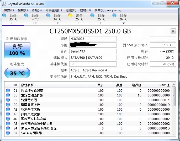Click the supported features field
The height and width of the screenshot is (141, 180).
[123, 77]
